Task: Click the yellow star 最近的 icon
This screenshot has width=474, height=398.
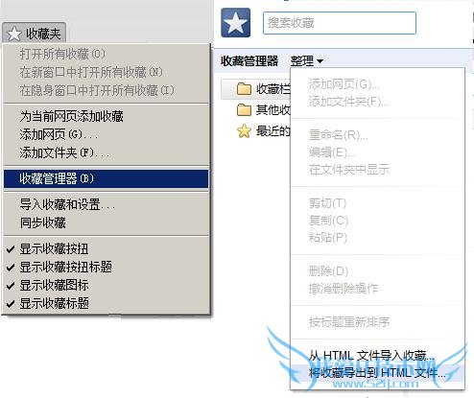Action: (244, 131)
